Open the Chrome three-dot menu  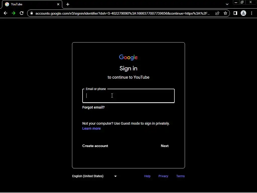[x=251, y=13]
